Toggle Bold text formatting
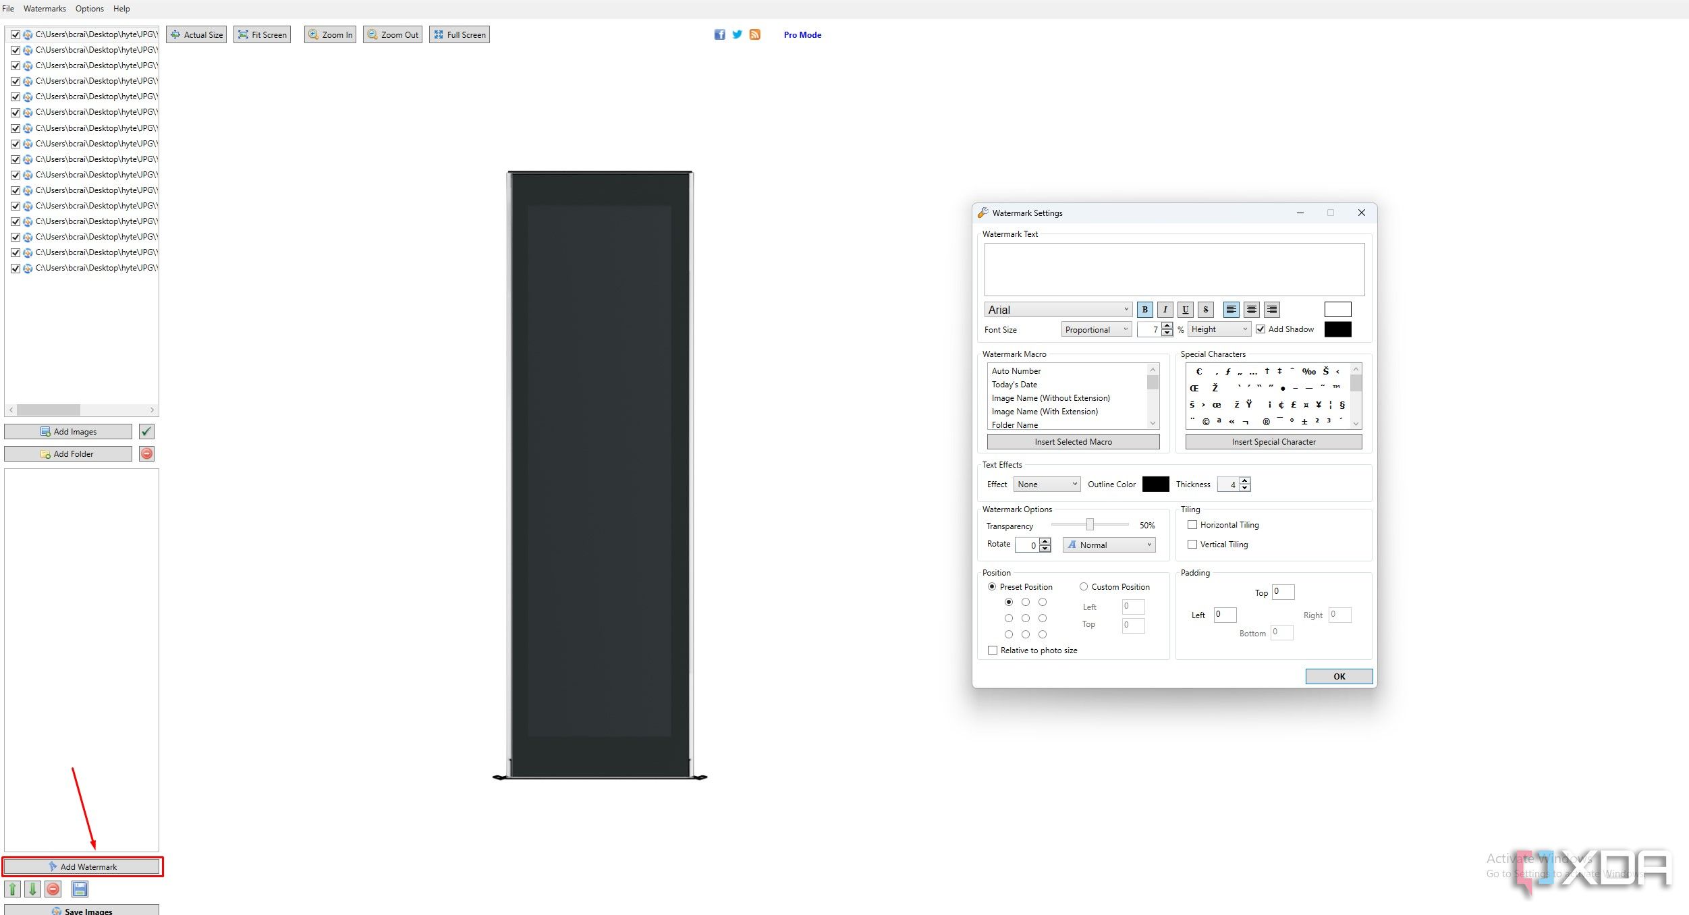This screenshot has height=915, width=1689. point(1144,310)
